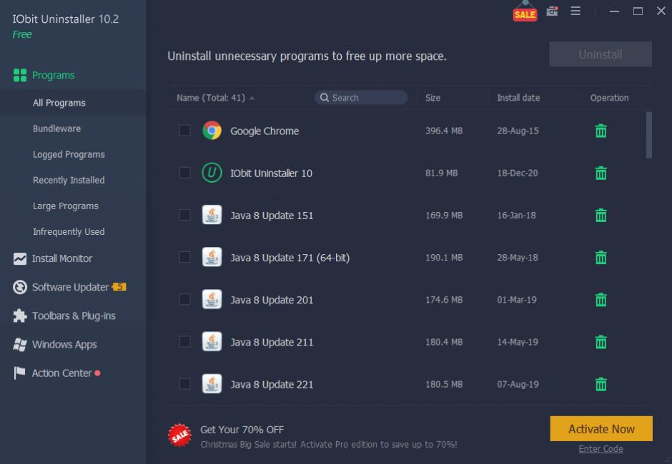Click the Java icon beside Java 8 Update 211

coord(212,342)
